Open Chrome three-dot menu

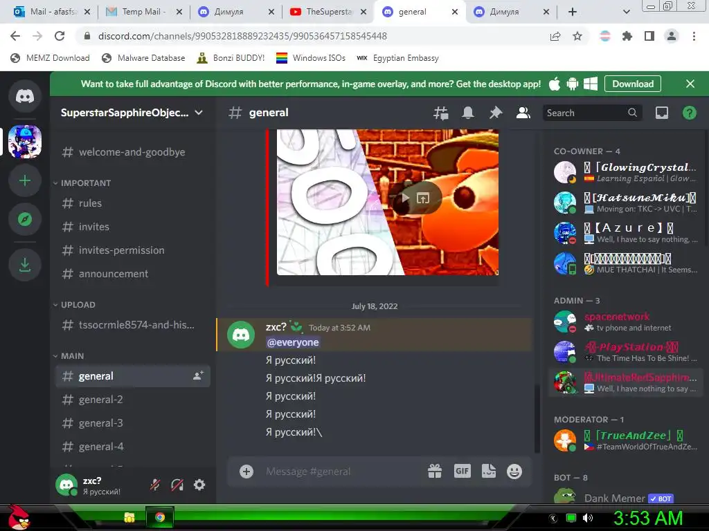694,36
